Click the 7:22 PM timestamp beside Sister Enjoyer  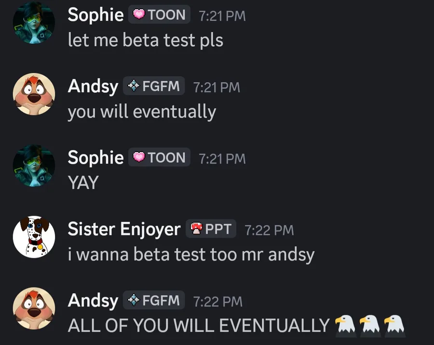tap(269, 230)
